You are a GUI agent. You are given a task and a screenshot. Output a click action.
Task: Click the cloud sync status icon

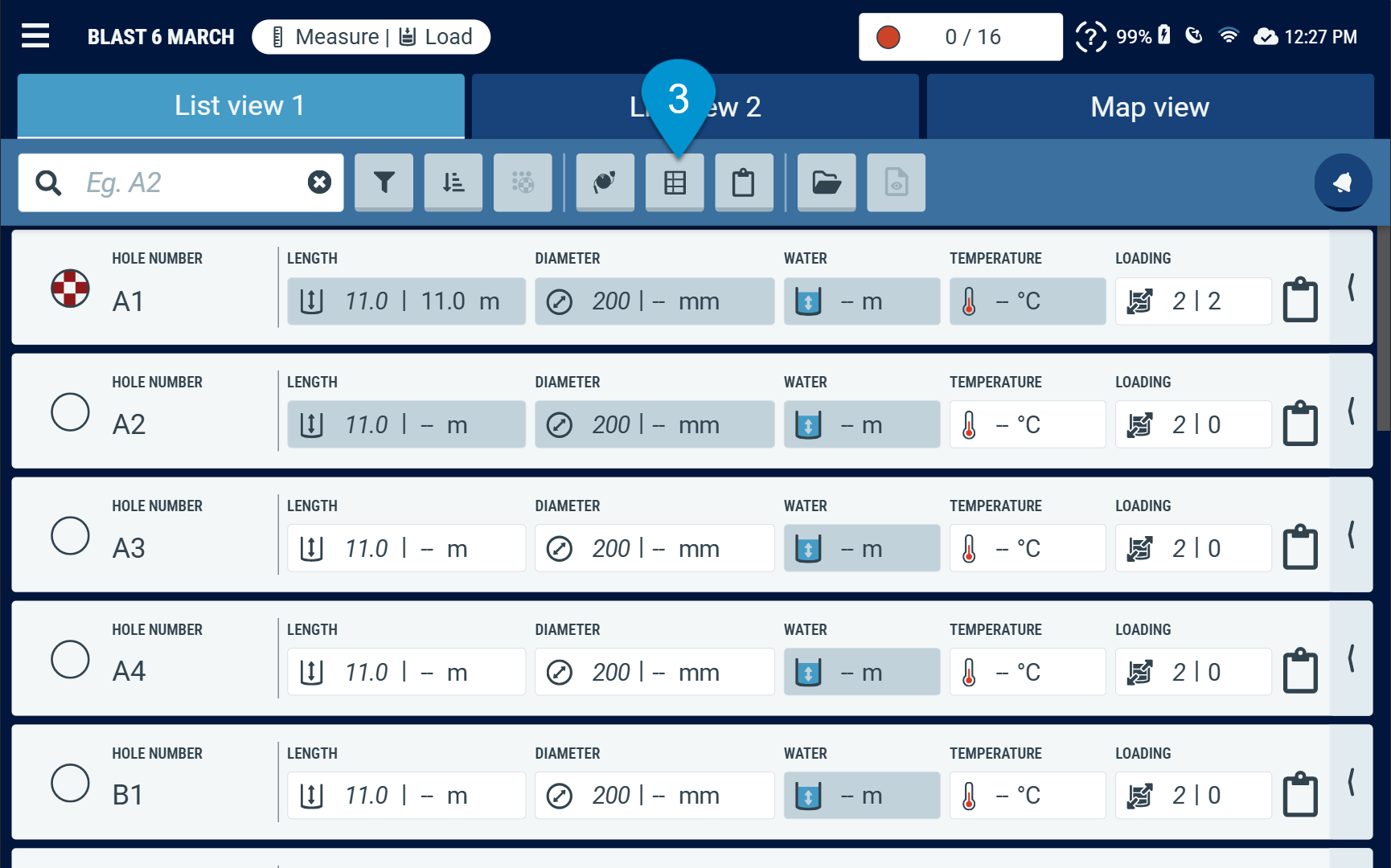pos(1266,36)
